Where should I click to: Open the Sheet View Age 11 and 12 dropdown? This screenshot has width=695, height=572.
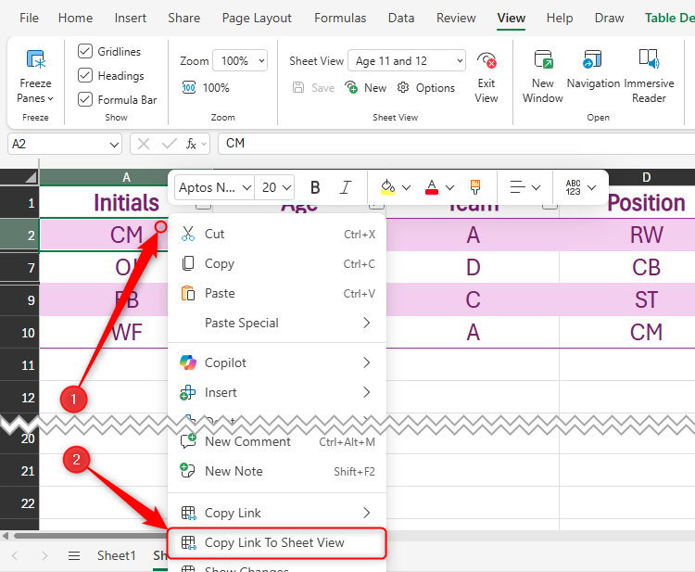[407, 60]
